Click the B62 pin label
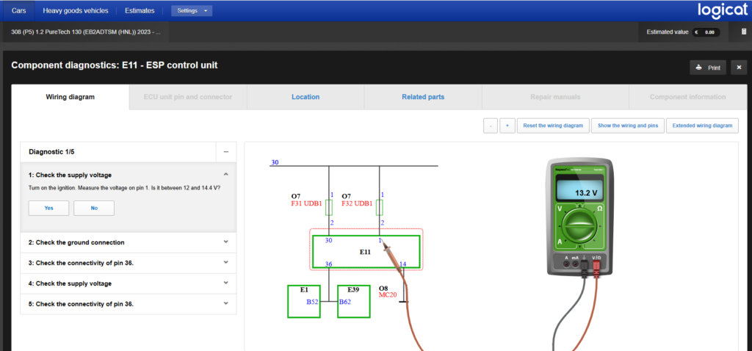The height and width of the screenshot is (351, 752). 345,302
